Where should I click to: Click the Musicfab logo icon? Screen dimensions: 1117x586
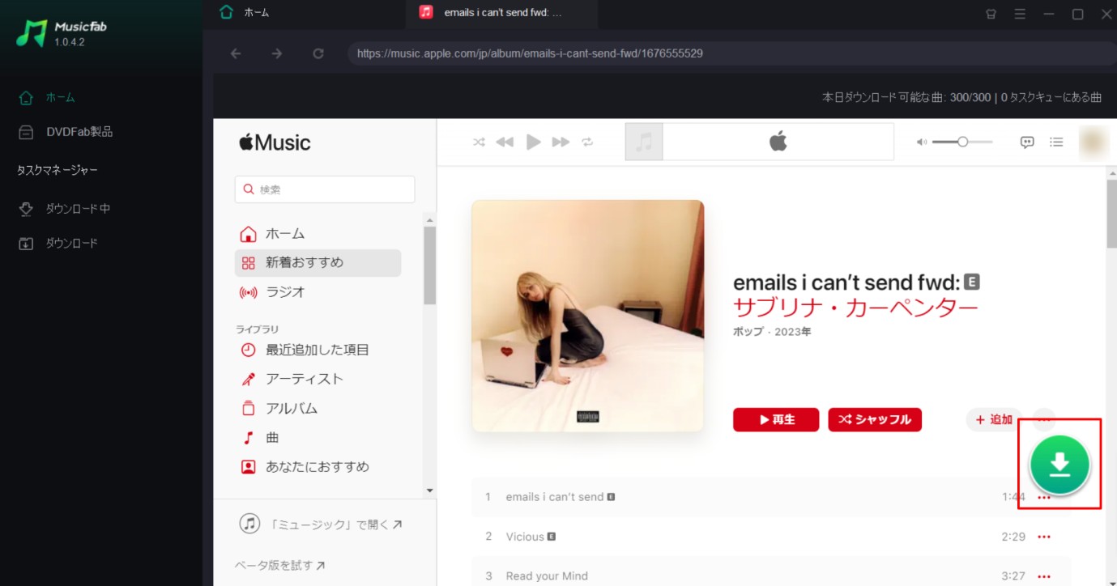tap(32, 32)
